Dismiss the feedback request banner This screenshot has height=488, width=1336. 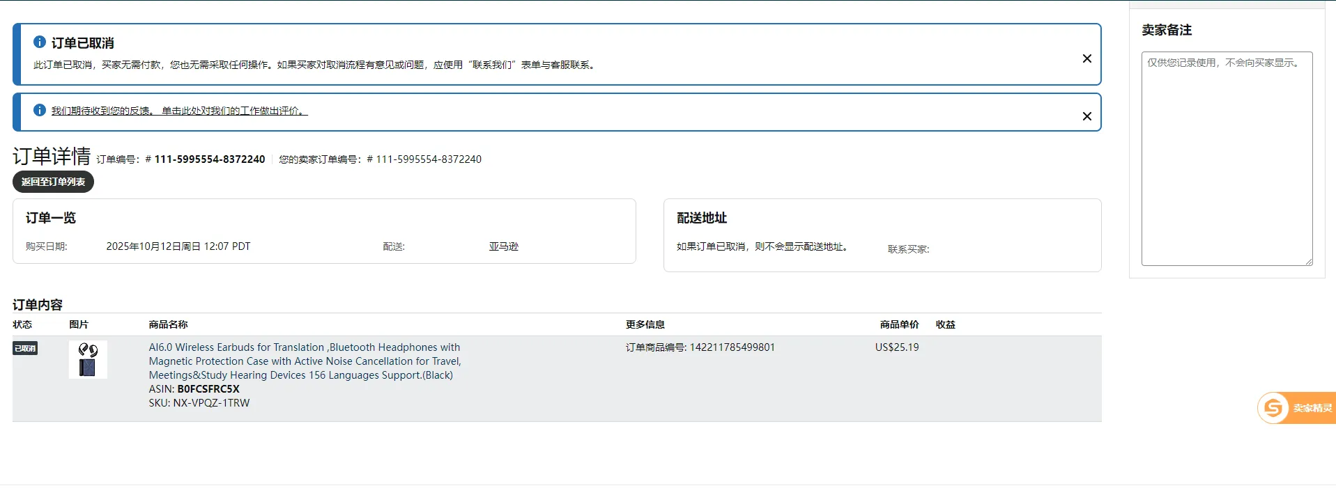(1087, 116)
